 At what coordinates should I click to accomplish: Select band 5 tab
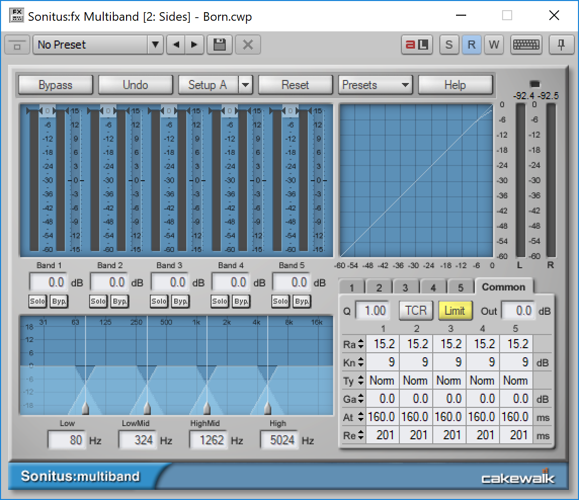(x=461, y=287)
